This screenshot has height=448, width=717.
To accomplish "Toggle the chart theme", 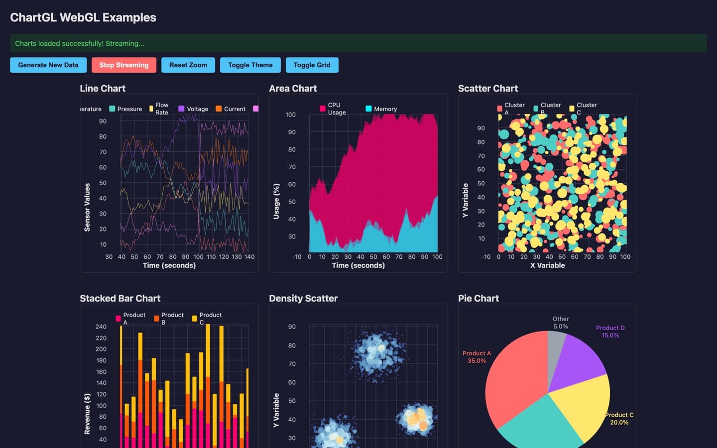I will [x=250, y=65].
